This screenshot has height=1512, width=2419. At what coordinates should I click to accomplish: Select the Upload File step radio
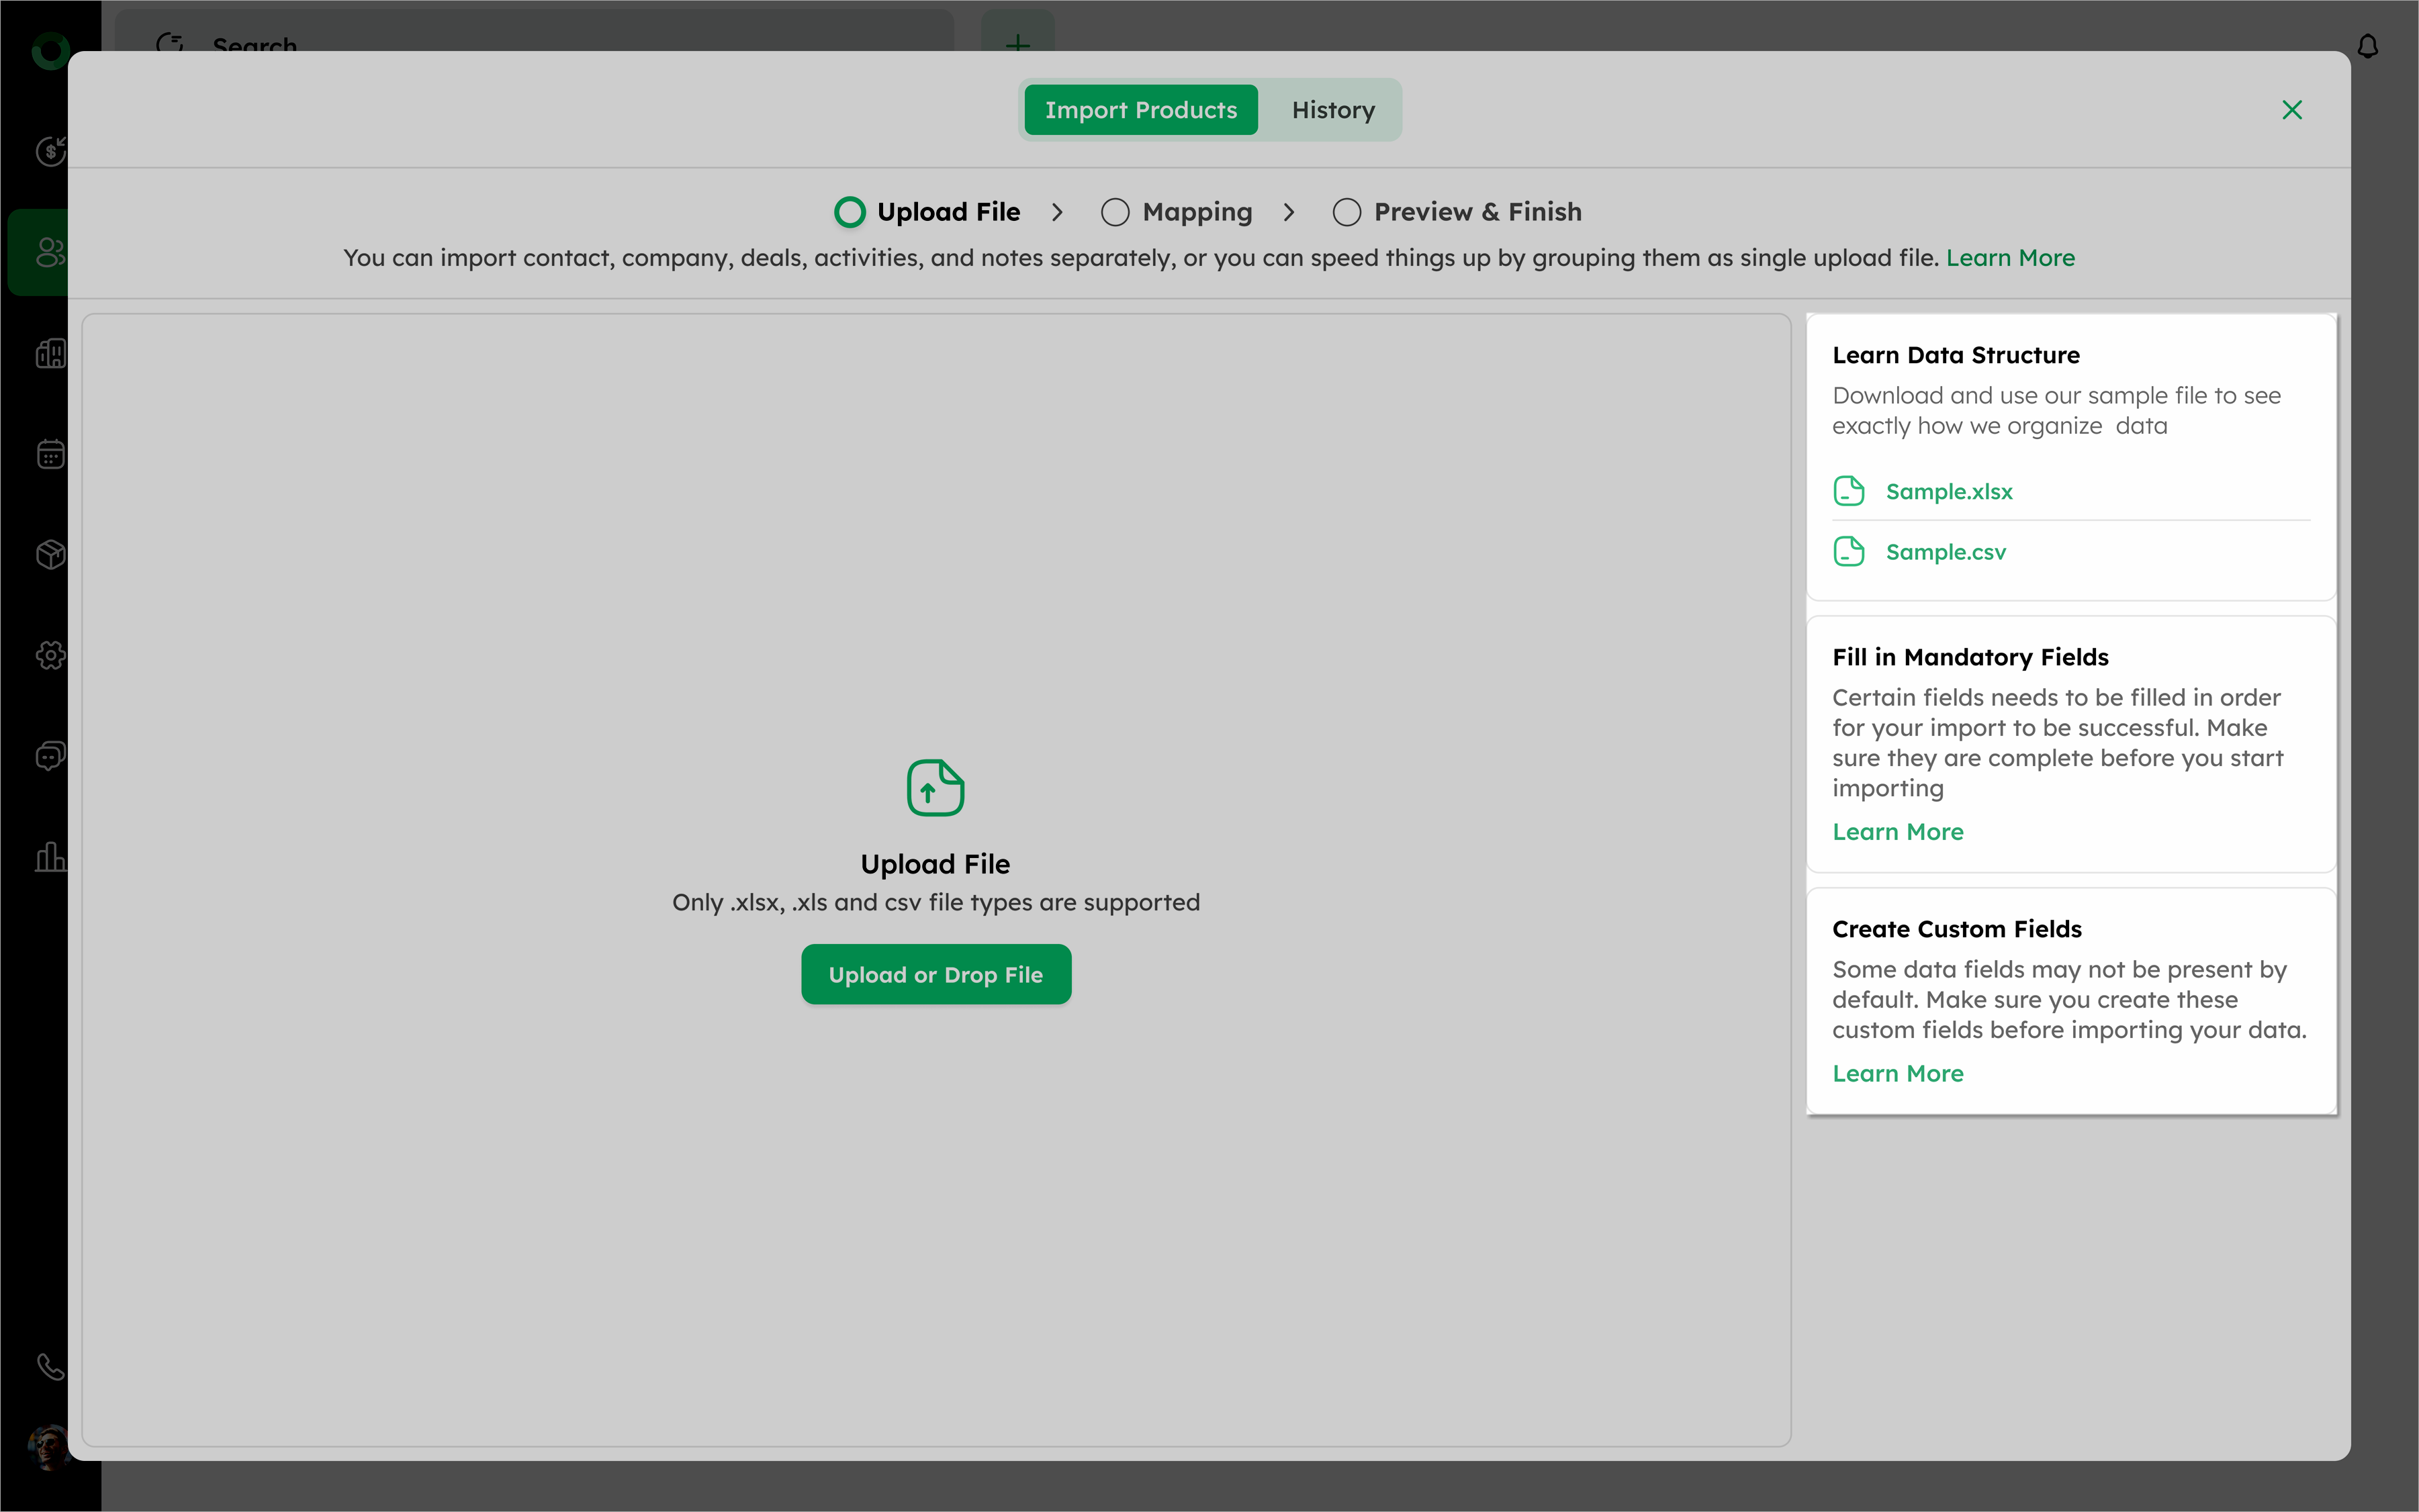coord(850,212)
